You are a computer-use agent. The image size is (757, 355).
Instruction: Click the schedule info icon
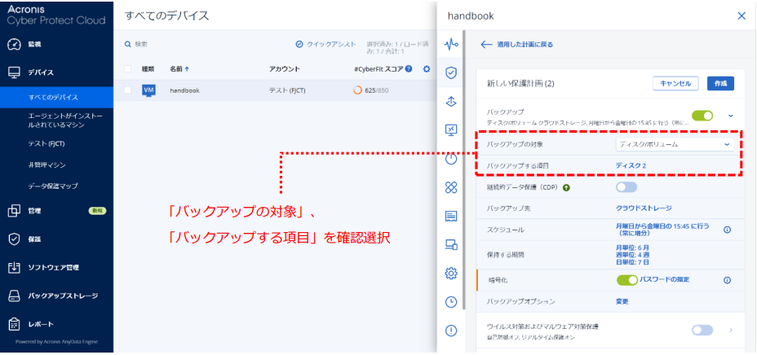click(x=726, y=229)
